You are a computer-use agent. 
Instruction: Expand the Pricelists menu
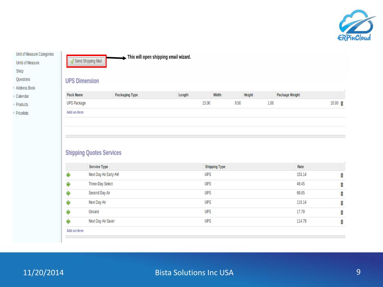pos(14,113)
